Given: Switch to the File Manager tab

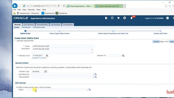Looking at the screenshot, I should click(x=55, y=24).
